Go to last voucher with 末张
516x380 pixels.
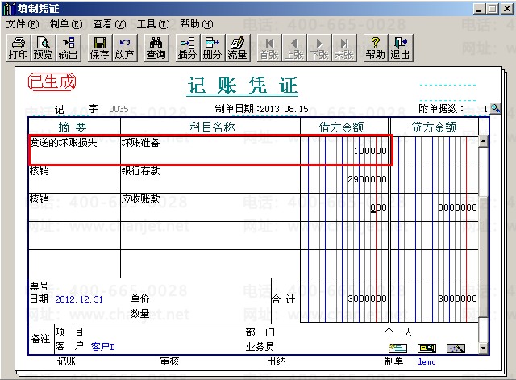(344, 48)
